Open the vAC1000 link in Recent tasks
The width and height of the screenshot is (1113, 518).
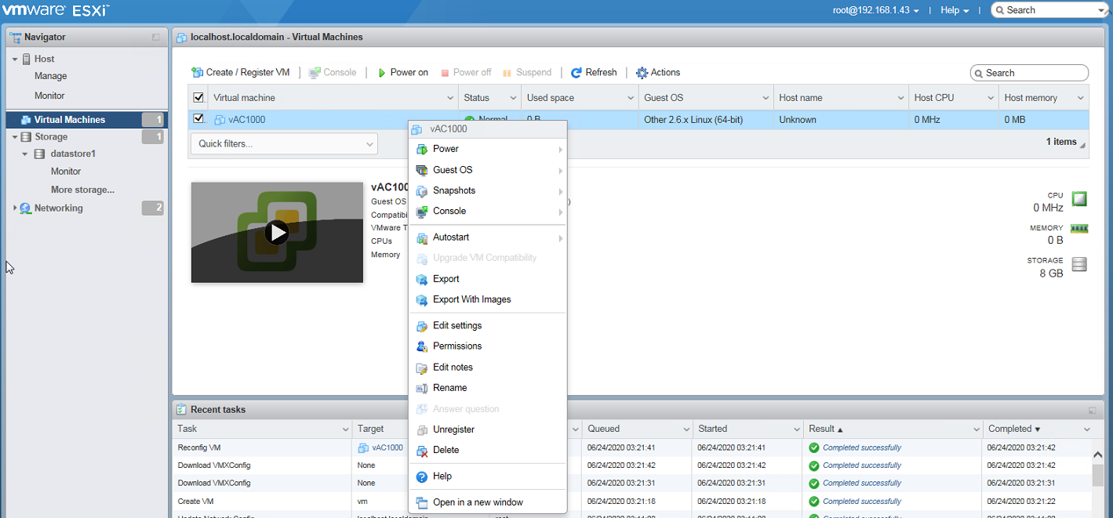(387, 447)
